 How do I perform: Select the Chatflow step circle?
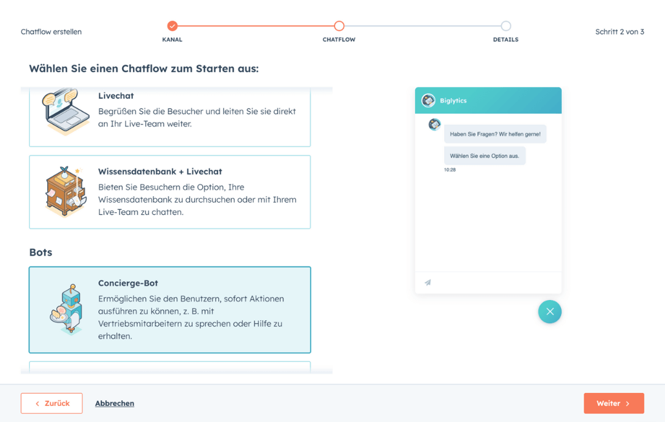click(339, 26)
